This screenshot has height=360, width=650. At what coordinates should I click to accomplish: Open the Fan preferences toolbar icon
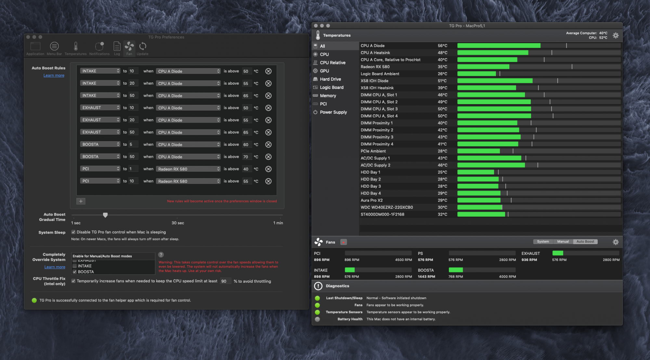point(129,47)
